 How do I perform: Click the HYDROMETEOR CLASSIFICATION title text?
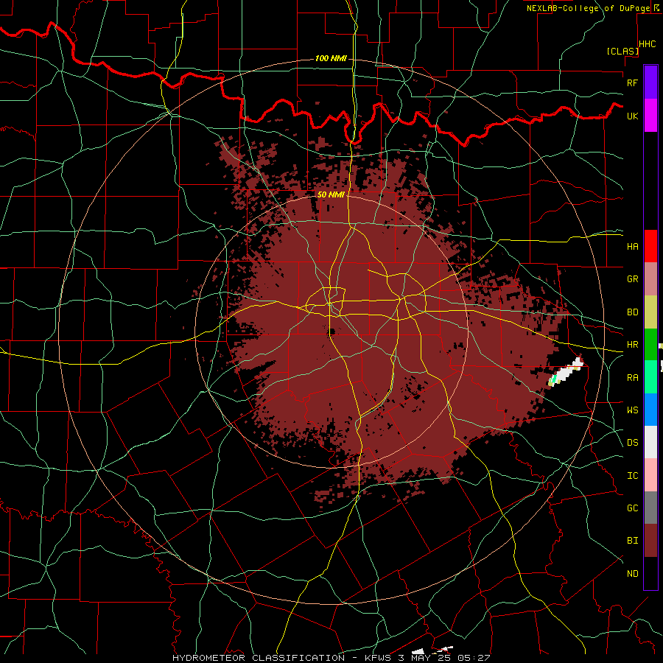pos(259,658)
